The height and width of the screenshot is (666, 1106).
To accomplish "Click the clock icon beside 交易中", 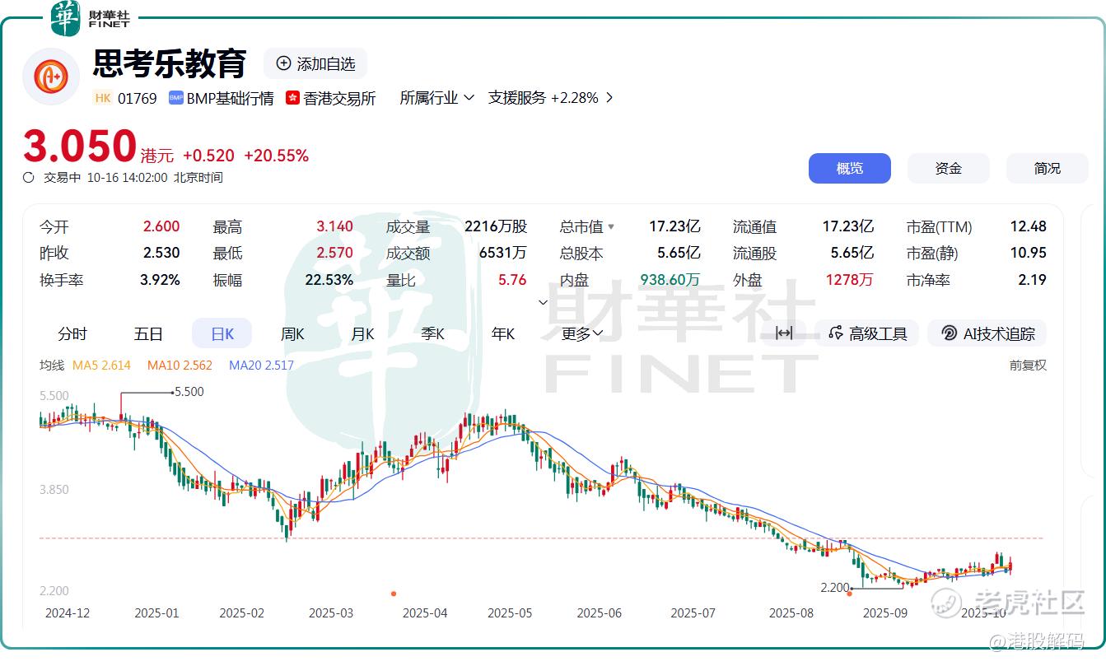I will click(x=29, y=177).
